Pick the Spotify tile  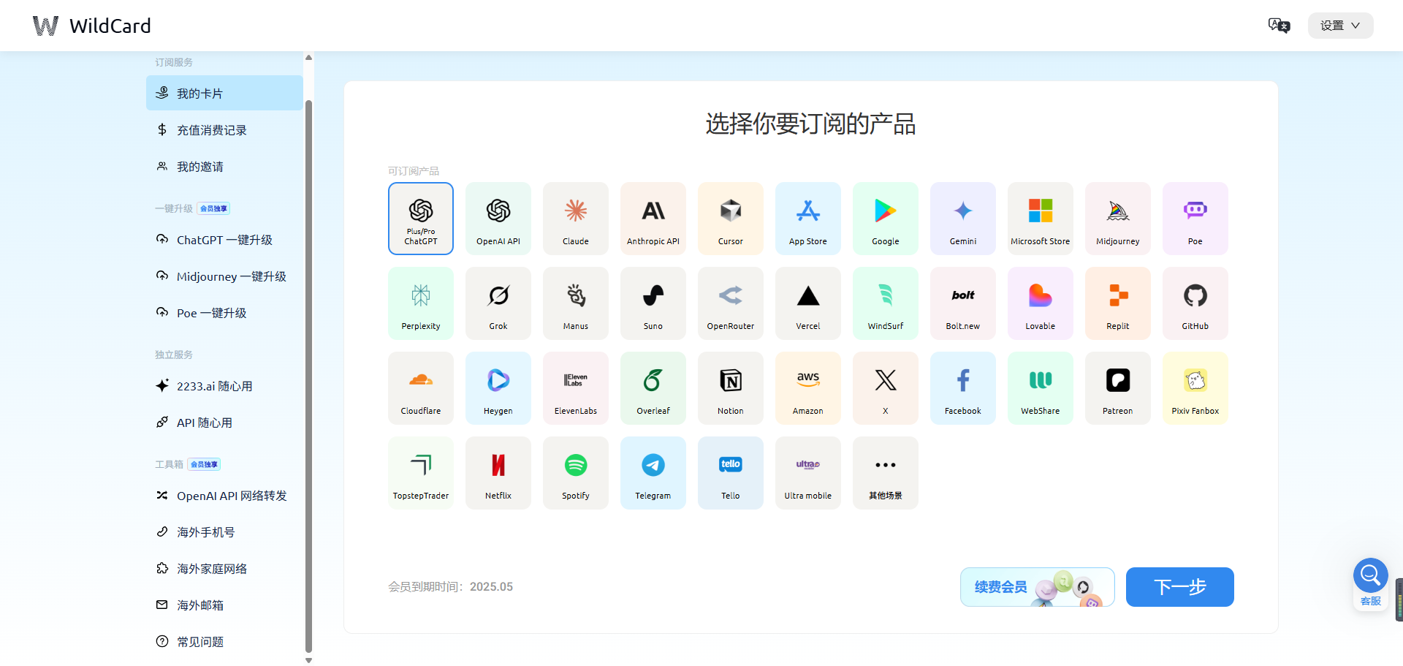point(576,473)
